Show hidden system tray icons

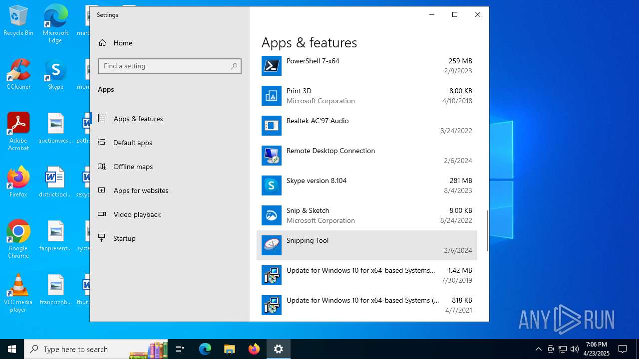click(x=538, y=349)
